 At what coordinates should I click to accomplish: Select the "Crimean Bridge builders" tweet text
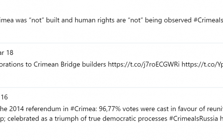point(70,64)
